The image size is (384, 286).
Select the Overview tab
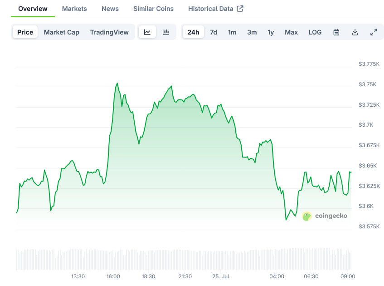[33, 9]
